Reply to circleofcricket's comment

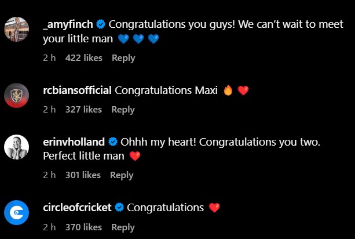pyautogui.click(x=123, y=227)
